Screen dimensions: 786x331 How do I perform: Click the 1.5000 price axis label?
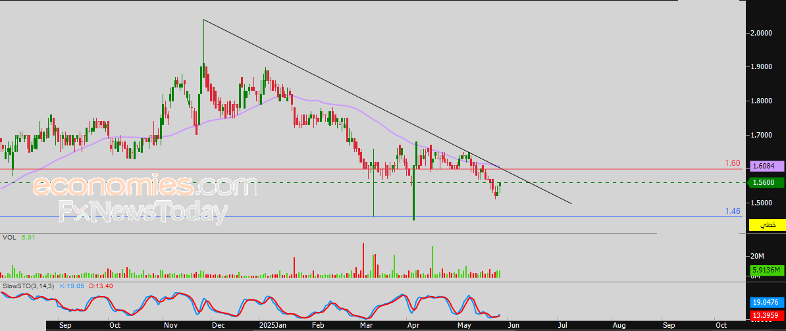coord(762,203)
